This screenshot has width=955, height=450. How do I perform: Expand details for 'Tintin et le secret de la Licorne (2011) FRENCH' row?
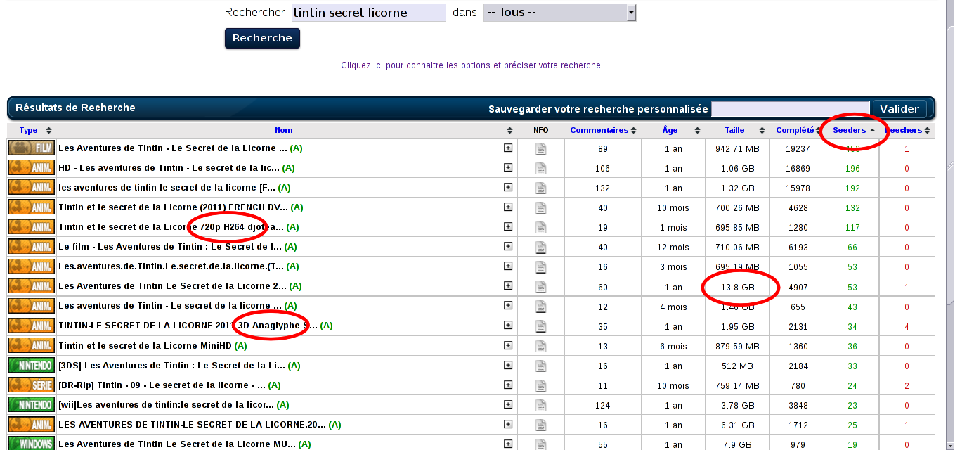pos(508,207)
